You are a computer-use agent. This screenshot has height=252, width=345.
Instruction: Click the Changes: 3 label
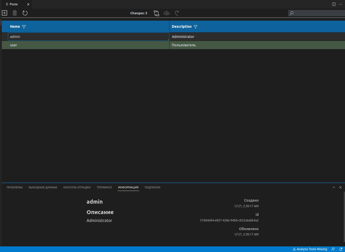(139, 13)
